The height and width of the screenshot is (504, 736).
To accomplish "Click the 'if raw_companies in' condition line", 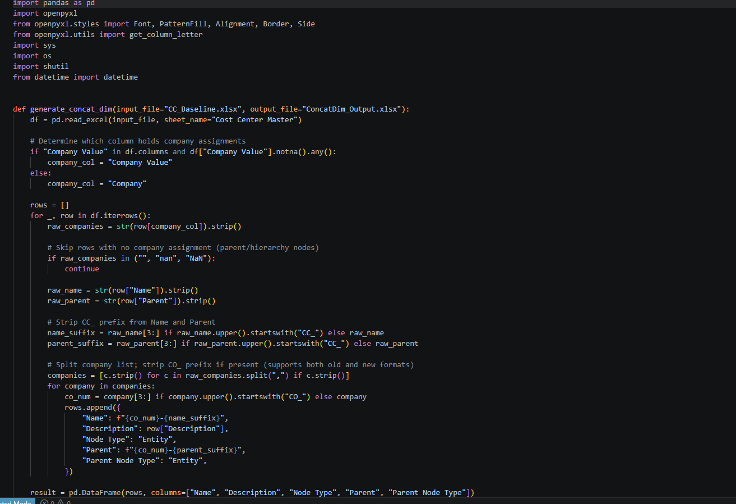I will pos(132,258).
